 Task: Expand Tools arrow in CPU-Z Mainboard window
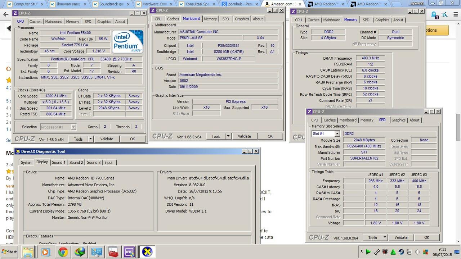(x=228, y=136)
